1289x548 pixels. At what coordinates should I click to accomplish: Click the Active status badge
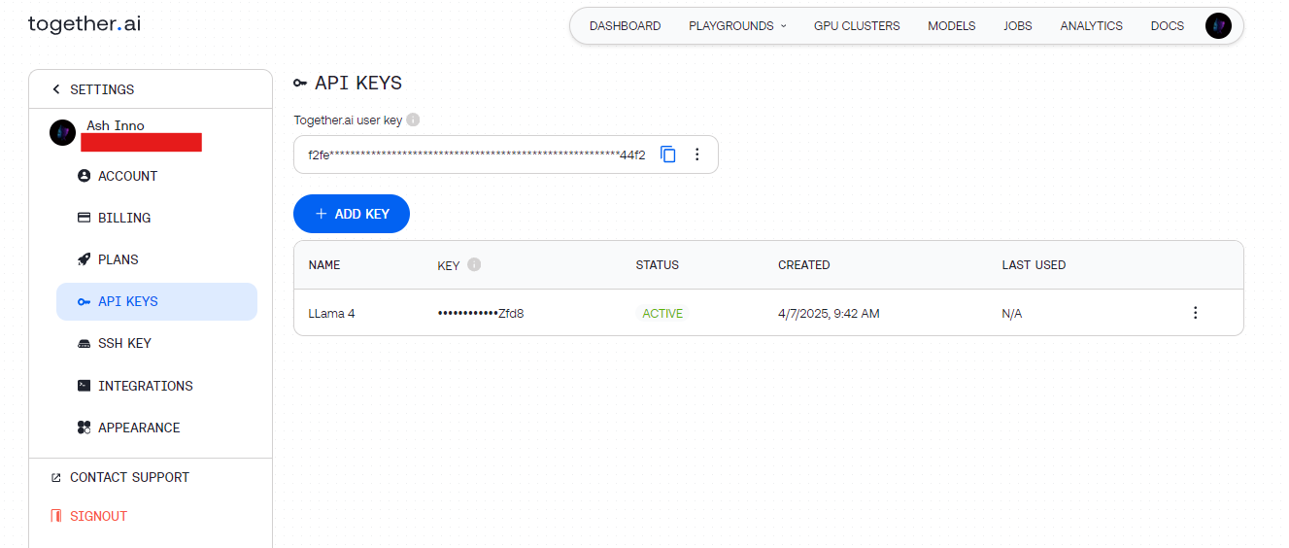[662, 314]
